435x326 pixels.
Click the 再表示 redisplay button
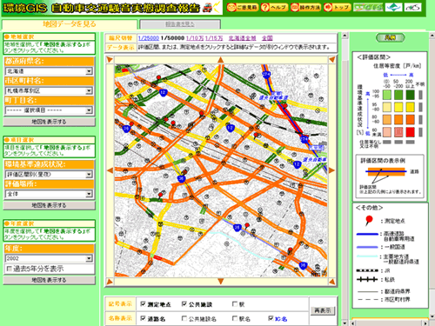click(323, 310)
